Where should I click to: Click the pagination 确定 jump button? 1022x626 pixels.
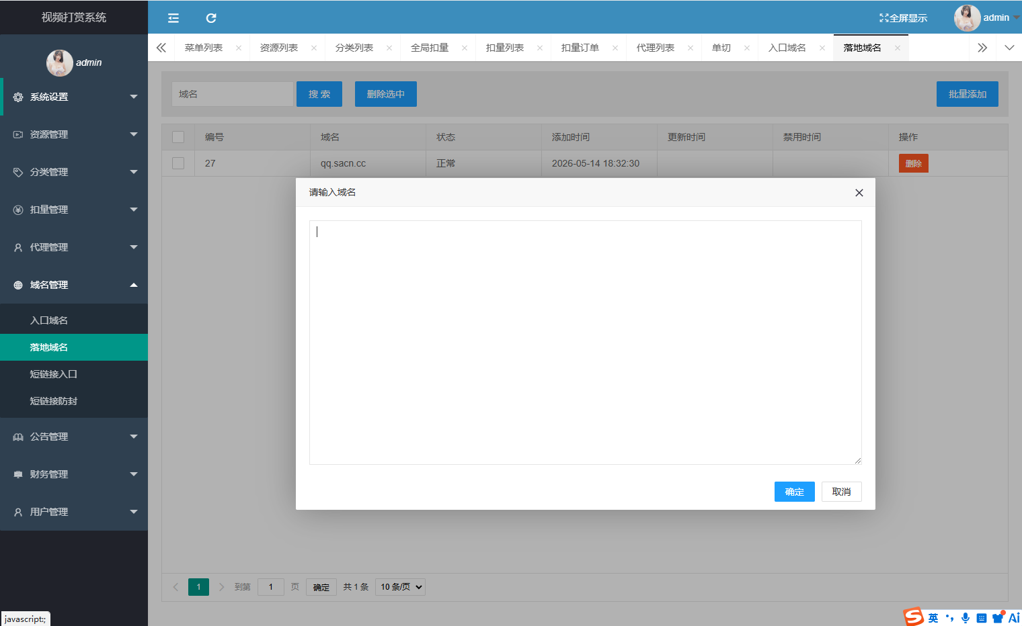tap(321, 587)
